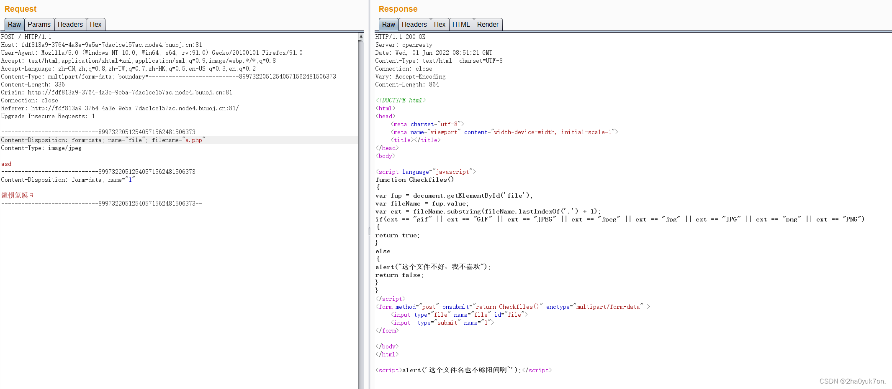
Task: Open the Response Hex tab
Action: click(x=440, y=24)
